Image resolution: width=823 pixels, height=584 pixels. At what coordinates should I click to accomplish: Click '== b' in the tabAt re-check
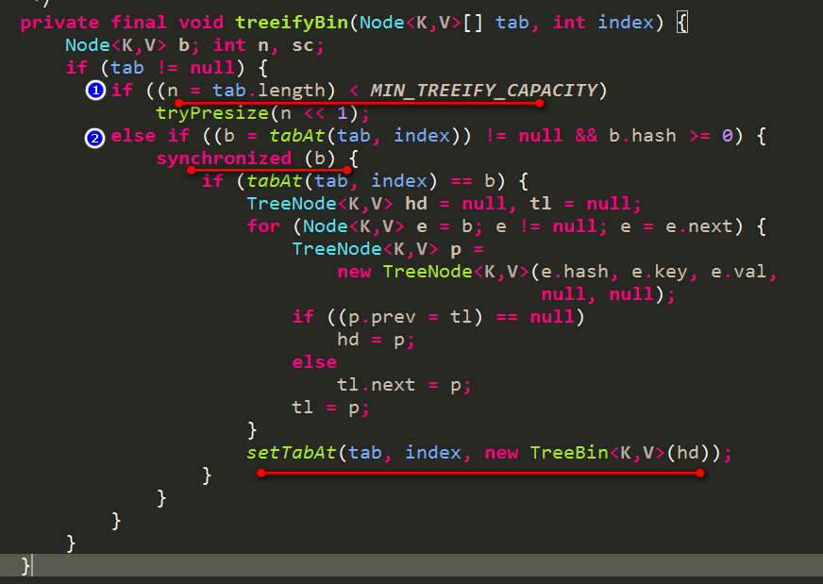pos(473,181)
